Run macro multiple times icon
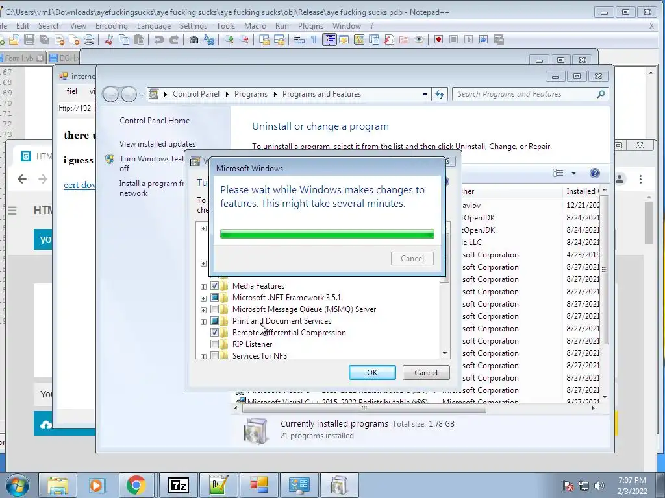The image size is (665, 498). click(x=483, y=40)
